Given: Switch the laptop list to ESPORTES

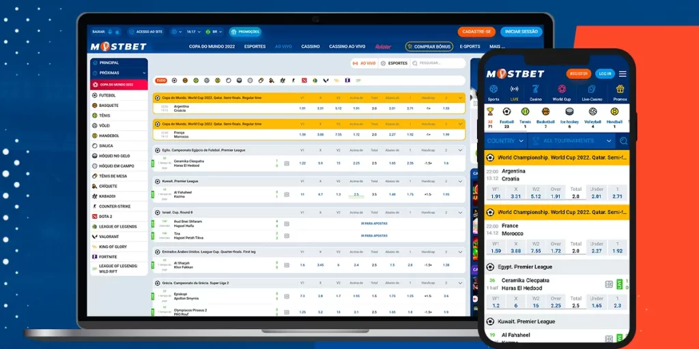Looking at the screenshot, I should coord(394,63).
